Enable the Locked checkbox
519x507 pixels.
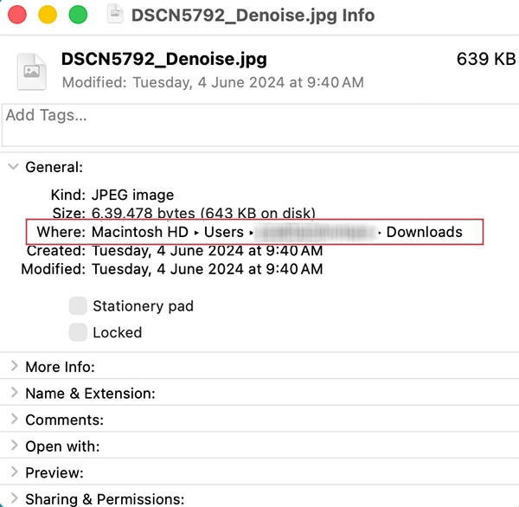point(78,332)
